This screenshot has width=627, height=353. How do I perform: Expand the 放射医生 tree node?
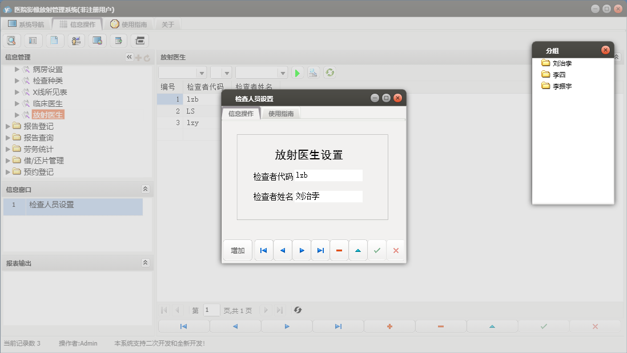pos(17,114)
